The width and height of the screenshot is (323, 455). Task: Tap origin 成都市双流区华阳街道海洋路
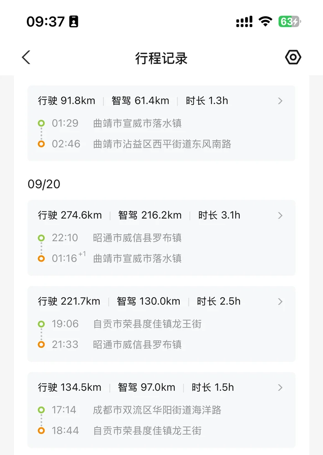point(157,410)
